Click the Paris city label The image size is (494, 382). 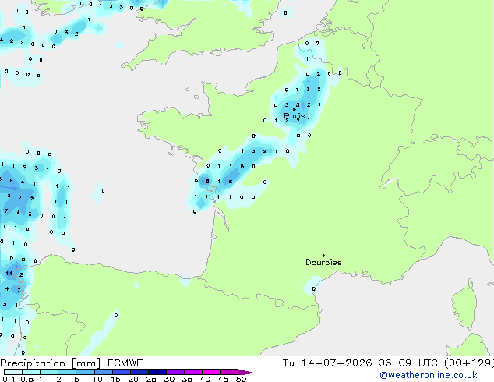(x=295, y=115)
